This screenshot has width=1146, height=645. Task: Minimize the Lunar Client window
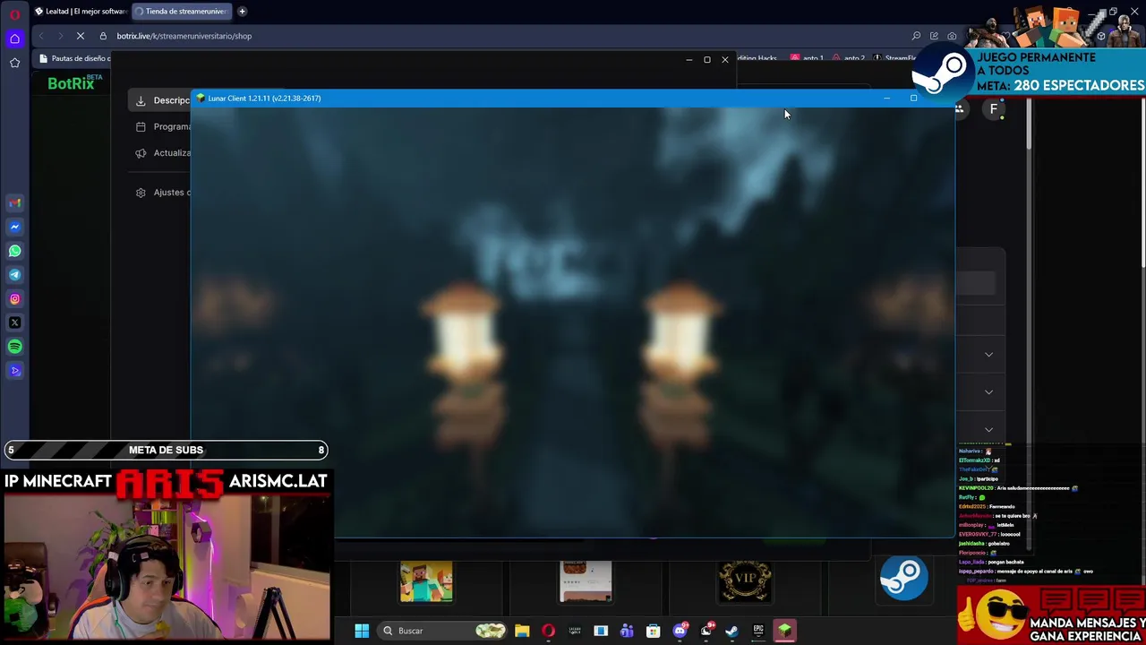point(886,98)
